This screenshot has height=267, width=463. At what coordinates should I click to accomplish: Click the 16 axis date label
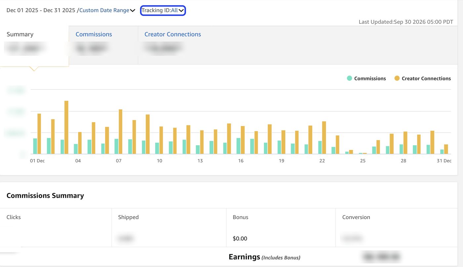pos(241,161)
